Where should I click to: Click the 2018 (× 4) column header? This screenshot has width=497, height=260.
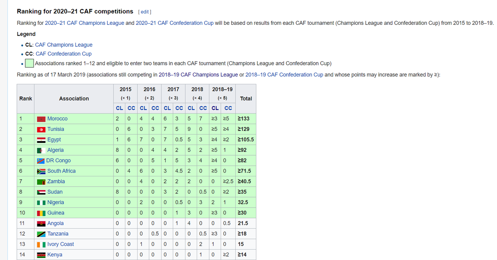(x=197, y=94)
